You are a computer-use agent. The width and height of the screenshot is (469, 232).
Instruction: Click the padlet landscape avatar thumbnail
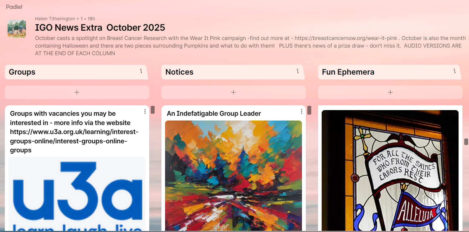(17, 29)
